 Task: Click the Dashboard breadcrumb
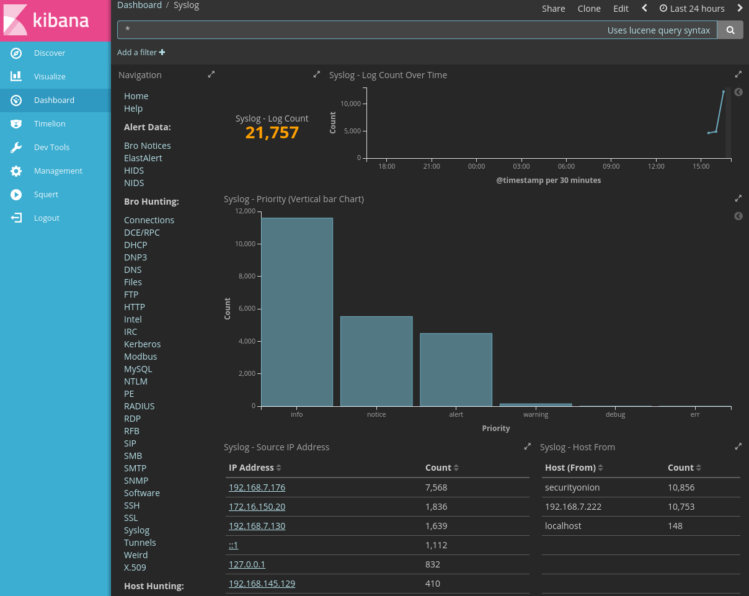point(140,5)
